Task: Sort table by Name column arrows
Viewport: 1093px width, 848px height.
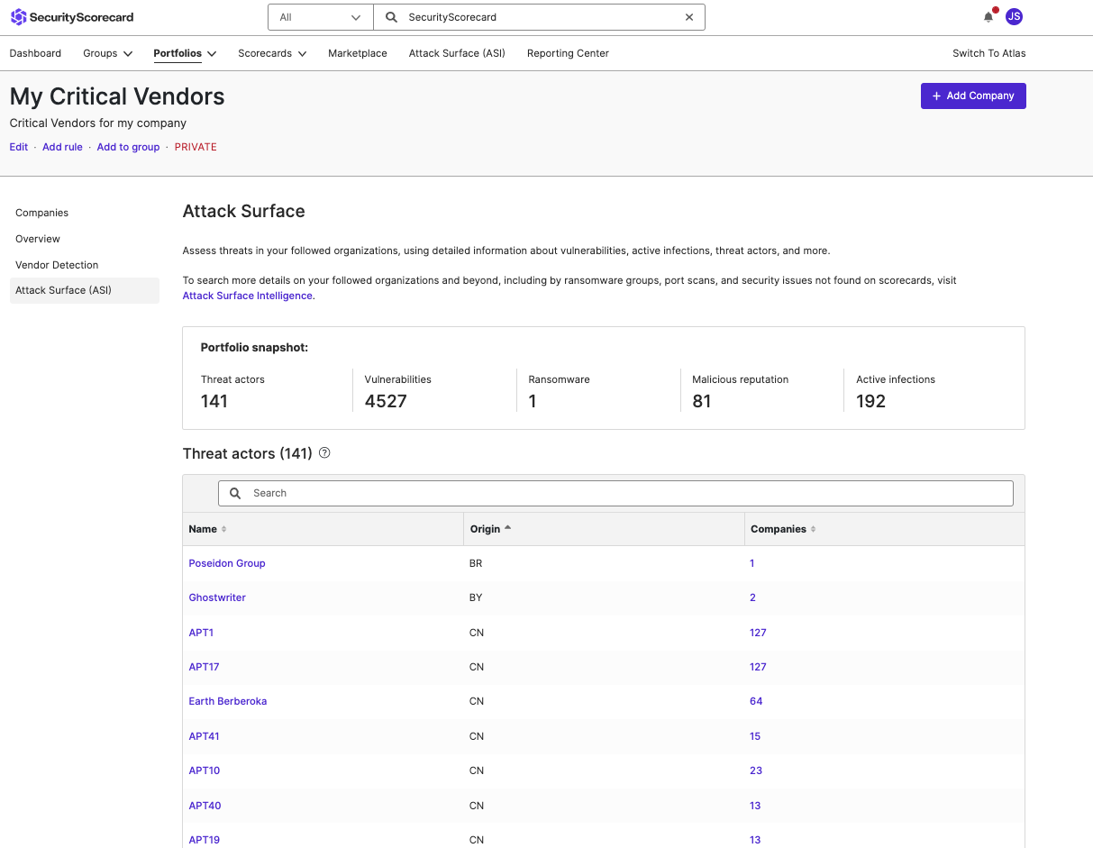Action: (x=224, y=529)
